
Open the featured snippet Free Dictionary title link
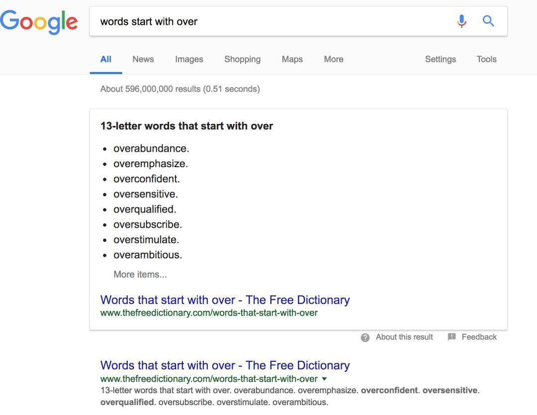(225, 300)
